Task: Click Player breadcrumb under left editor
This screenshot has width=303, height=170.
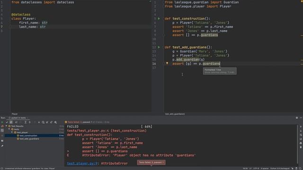Action: (15, 114)
